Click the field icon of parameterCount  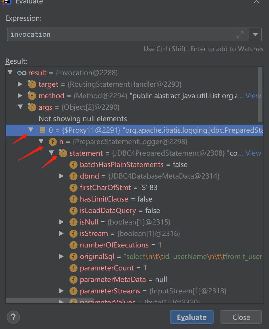(73, 268)
